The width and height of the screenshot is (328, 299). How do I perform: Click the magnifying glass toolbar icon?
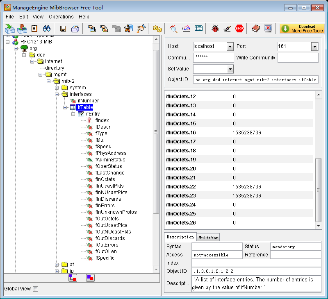coord(173,29)
